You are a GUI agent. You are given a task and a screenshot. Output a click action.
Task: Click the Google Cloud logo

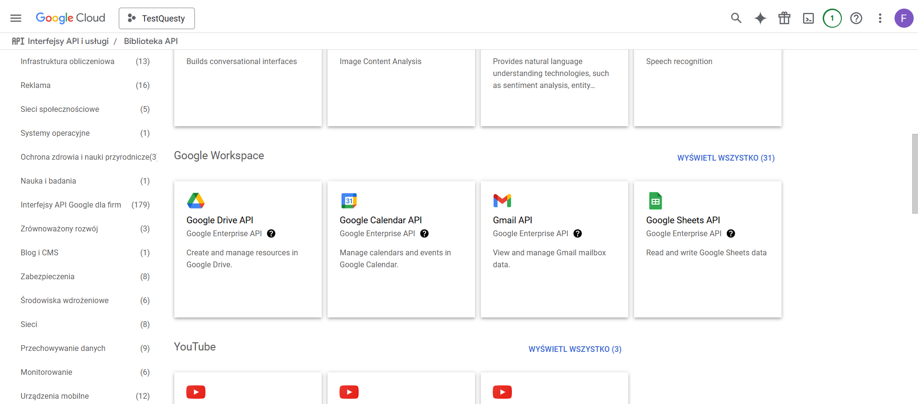coord(70,18)
